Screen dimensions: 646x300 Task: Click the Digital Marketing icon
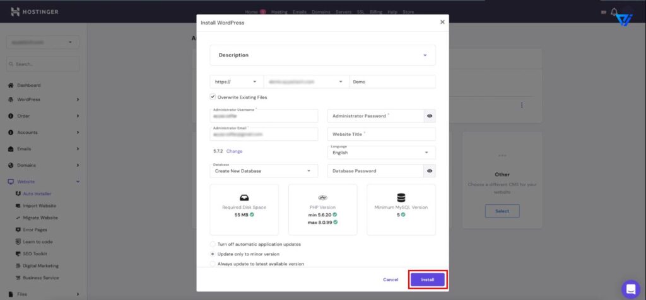[x=18, y=266]
